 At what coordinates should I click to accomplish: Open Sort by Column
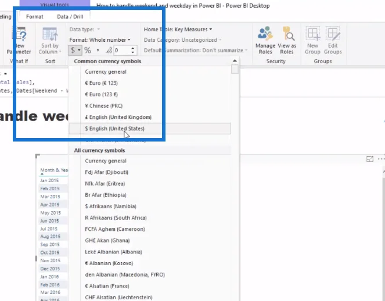point(50,41)
